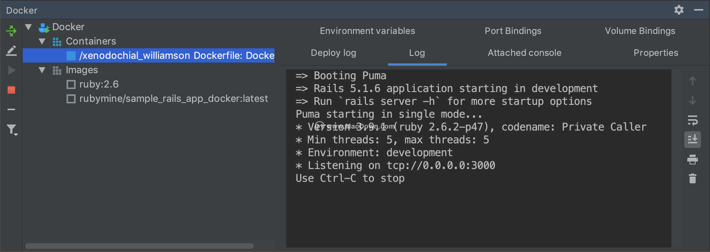Open the Properties tab
This screenshot has height=252, width=710.
coord(656,53)
